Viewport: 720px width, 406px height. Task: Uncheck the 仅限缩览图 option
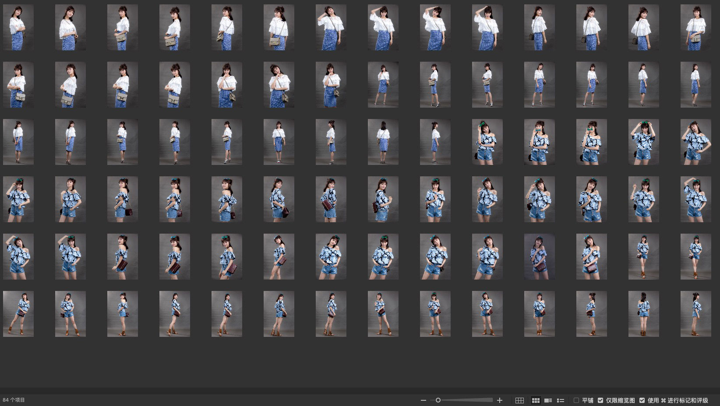pos(600,400)
